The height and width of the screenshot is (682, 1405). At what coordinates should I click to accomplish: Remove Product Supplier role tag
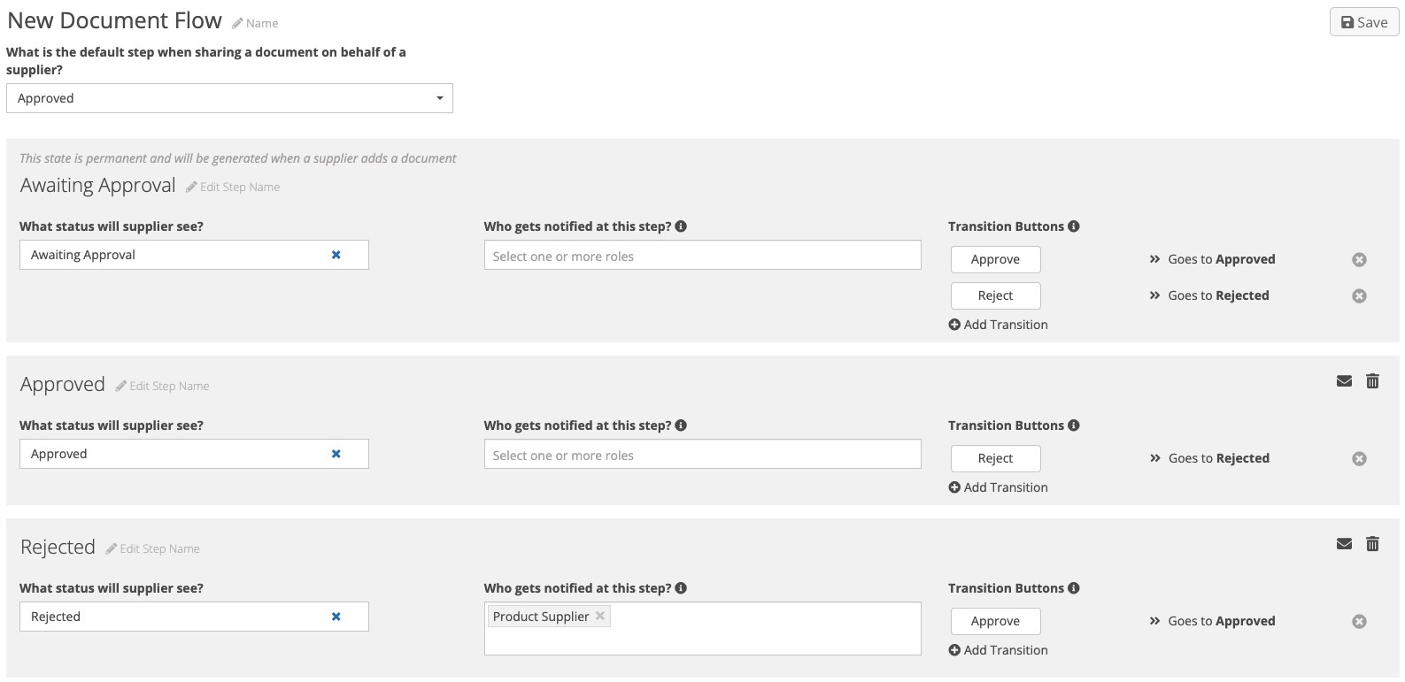pyautogui.click(x=600, y=616)
